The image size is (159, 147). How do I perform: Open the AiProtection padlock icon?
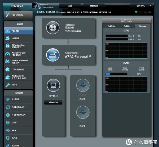(x=8, y=46)
